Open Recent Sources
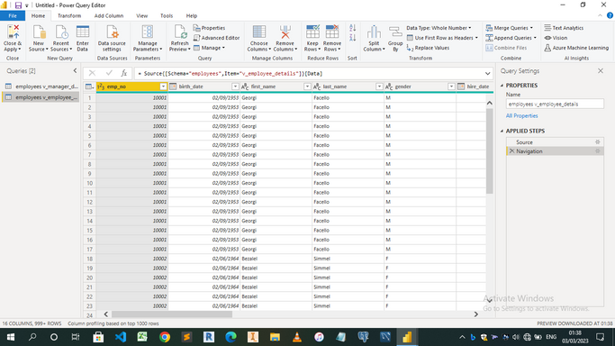This screenshot has height=346, width=615. point(61,38)
